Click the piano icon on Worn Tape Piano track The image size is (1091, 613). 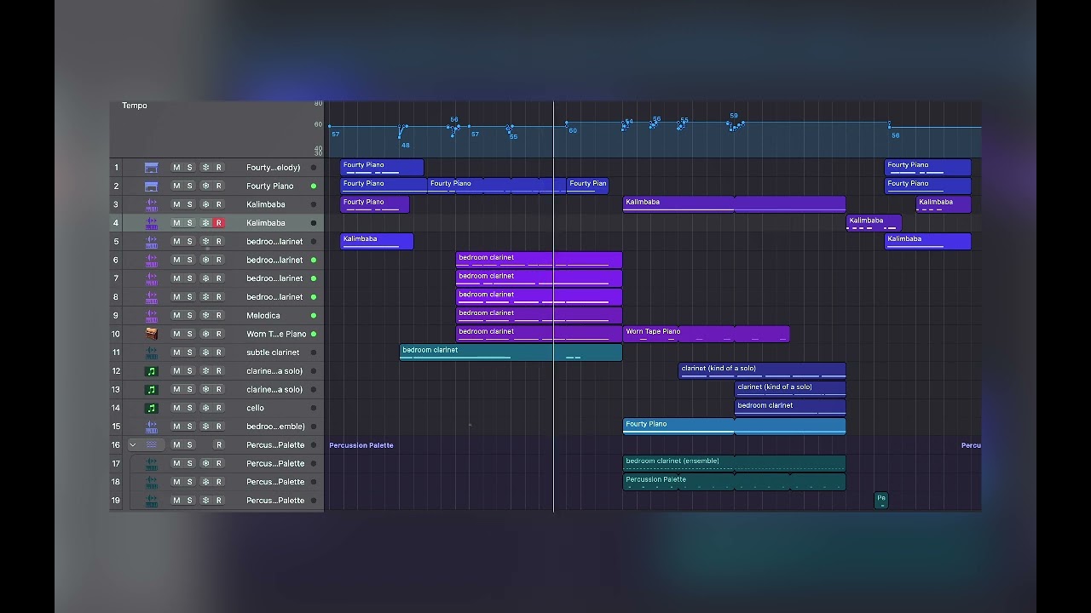(151, 334)
